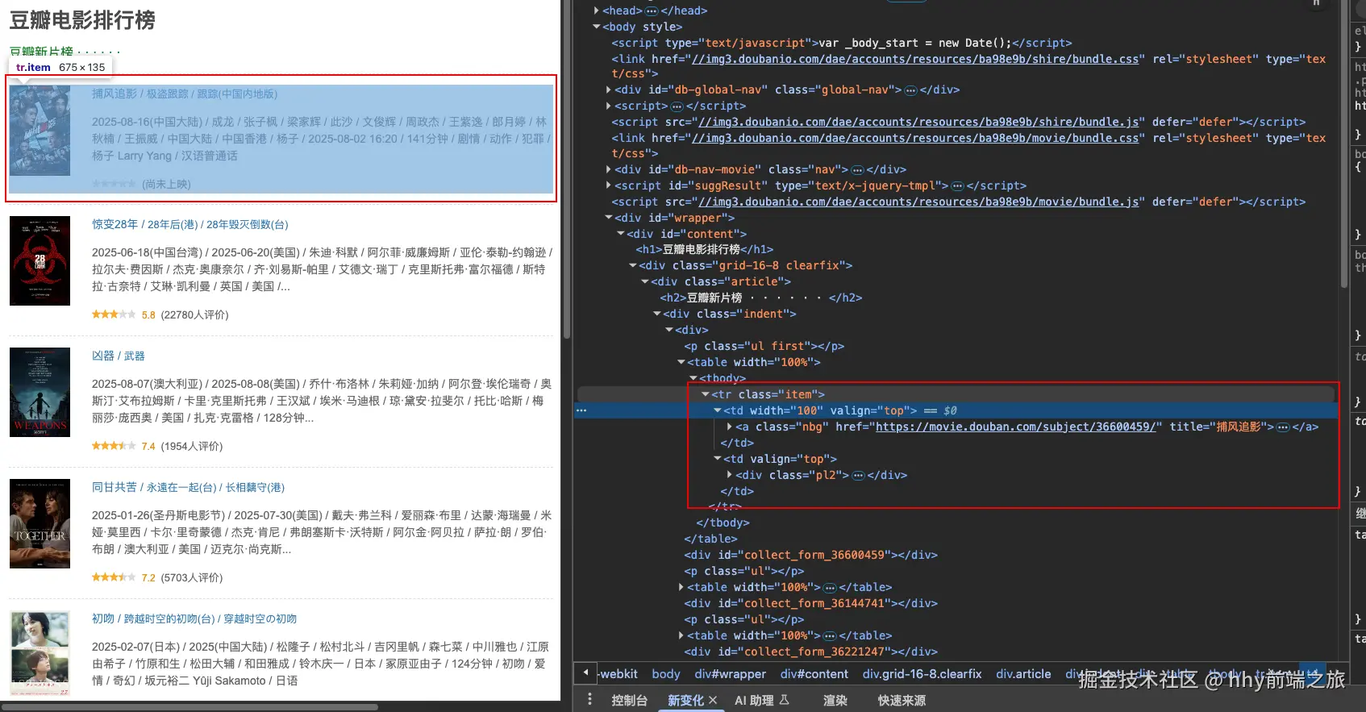The image size is (1366, 712).
Task: Select div.grid-16-8.clearfix in the breadcrumb
Action: pyautogui.click(x=922, y=673)
